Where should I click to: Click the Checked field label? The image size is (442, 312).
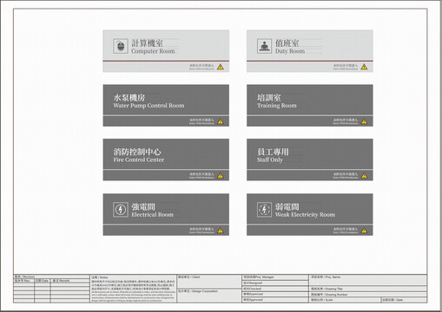tap(252, 289)
